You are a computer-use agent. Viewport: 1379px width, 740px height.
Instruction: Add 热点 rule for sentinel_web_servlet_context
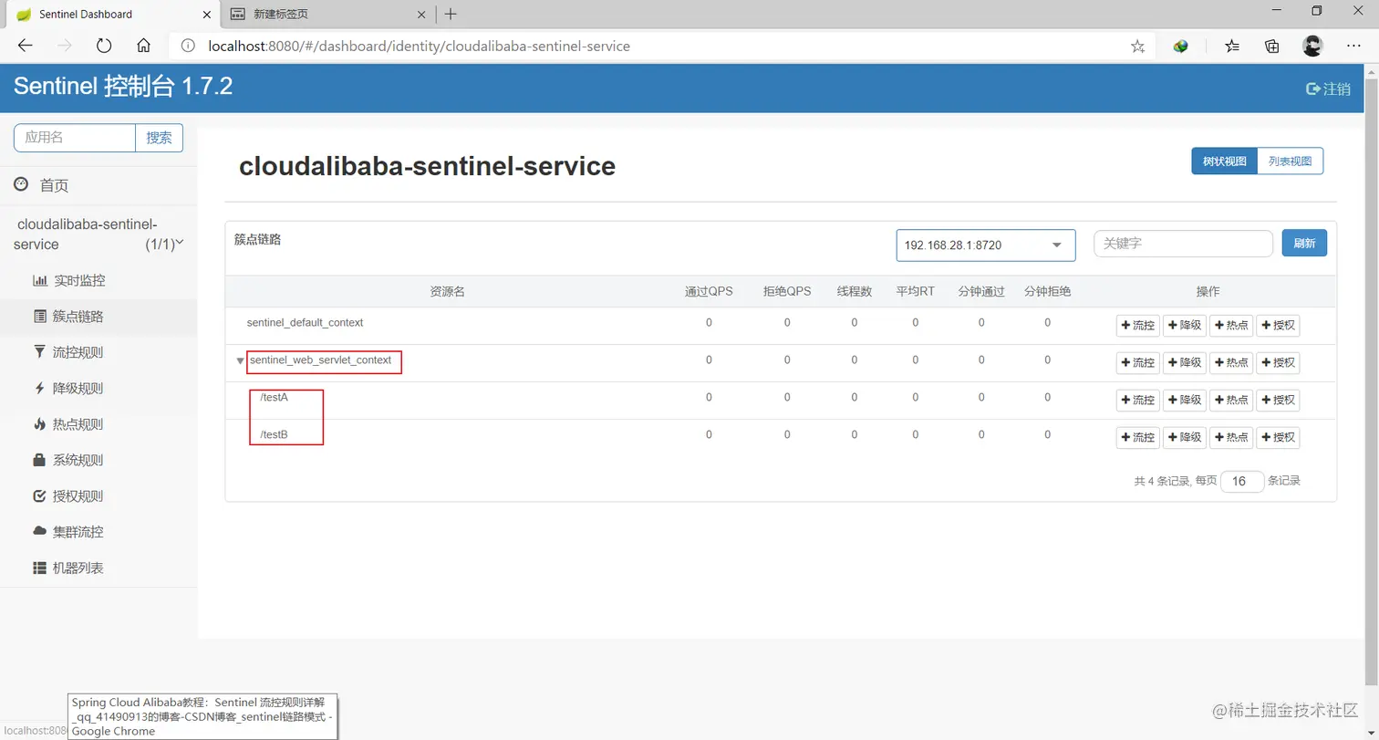point(1232,363)
